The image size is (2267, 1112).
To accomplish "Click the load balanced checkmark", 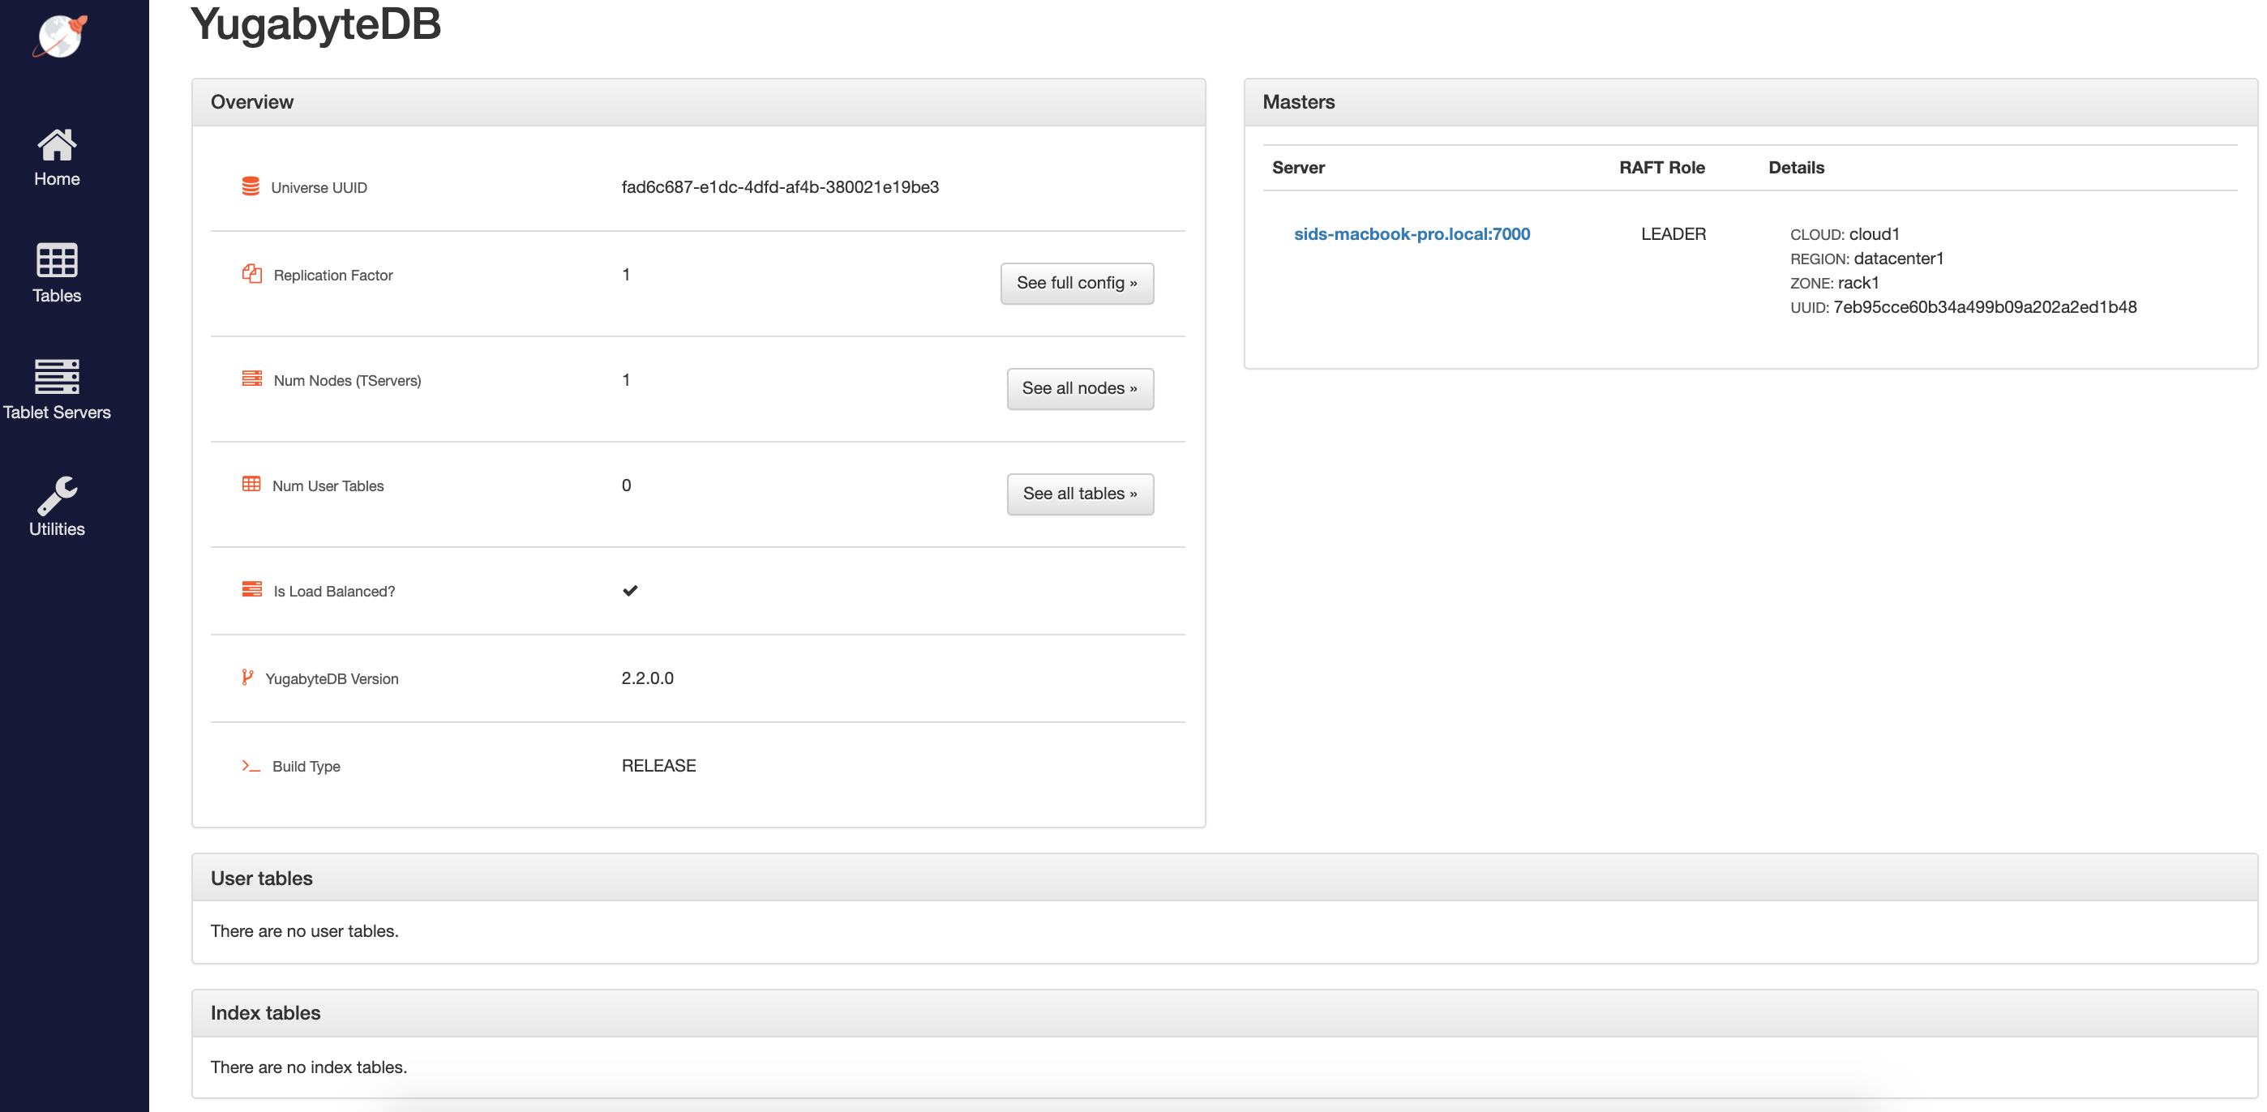I will (630, 590).
